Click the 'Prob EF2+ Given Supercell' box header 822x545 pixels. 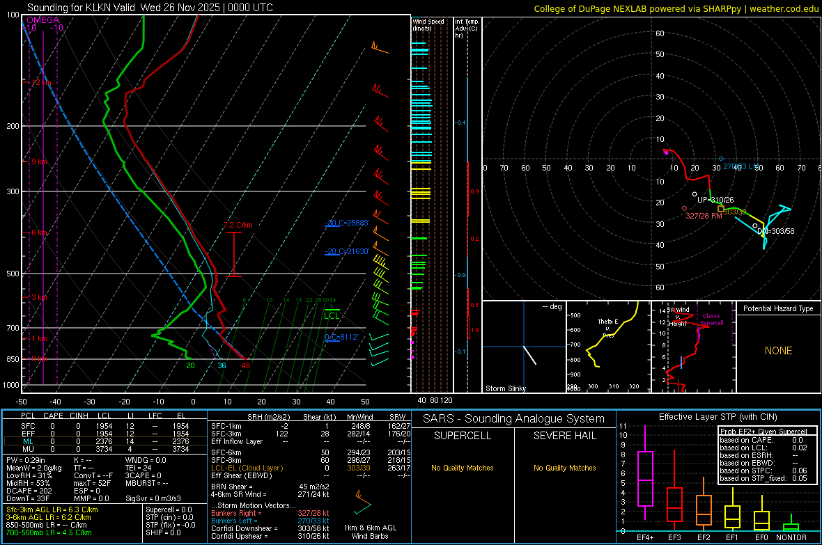pos(763,432)
